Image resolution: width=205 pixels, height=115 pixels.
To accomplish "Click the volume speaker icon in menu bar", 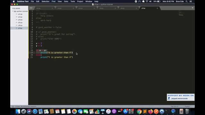I will point(151,1).
